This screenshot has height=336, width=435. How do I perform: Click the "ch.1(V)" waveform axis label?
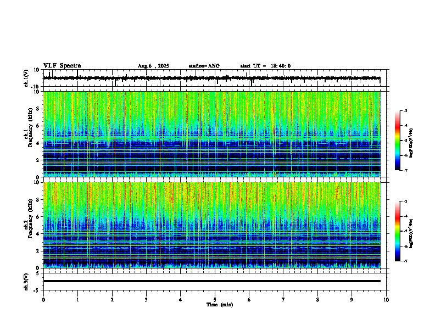26,78
